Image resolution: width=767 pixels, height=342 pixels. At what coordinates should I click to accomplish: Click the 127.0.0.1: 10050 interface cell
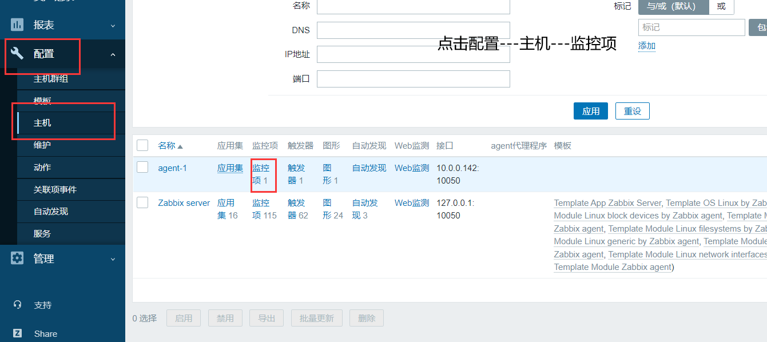point(455,209)
